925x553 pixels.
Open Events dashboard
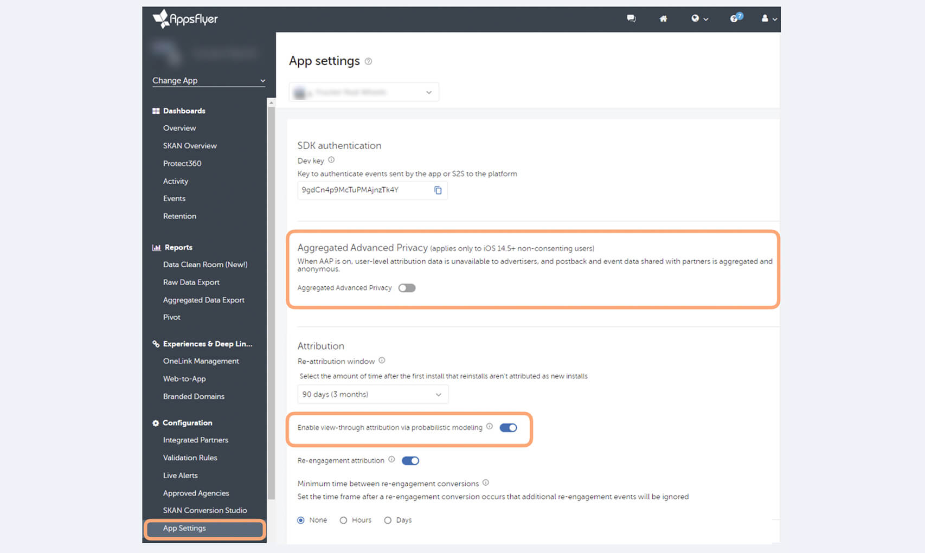tap(174, 198)
